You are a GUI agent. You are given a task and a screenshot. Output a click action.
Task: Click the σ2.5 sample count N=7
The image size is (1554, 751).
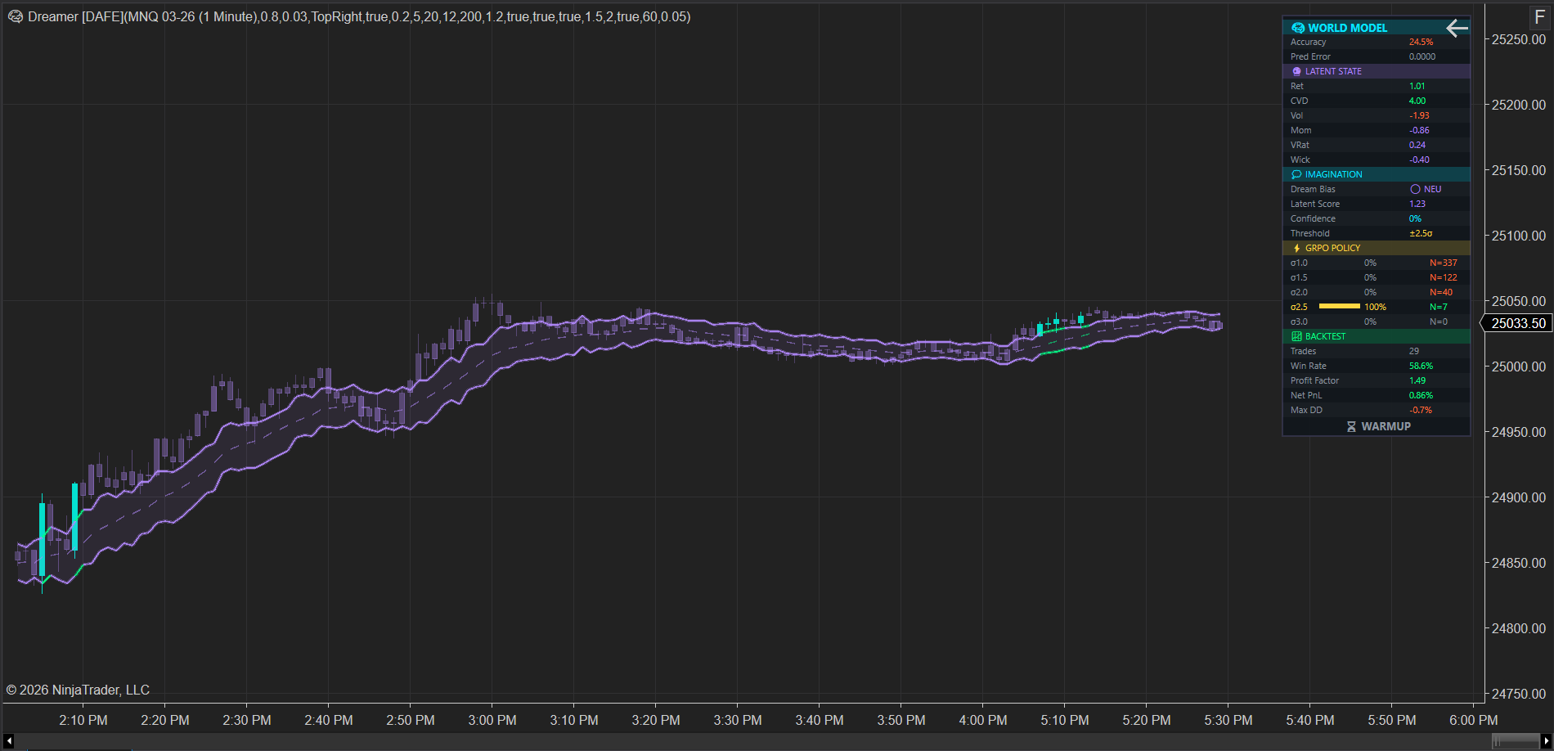1439,307
